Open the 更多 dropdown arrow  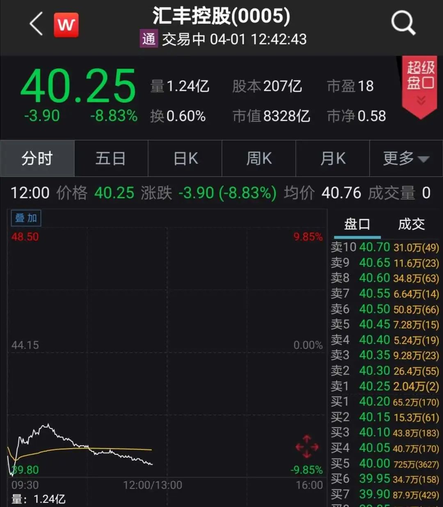pos(425,159)
